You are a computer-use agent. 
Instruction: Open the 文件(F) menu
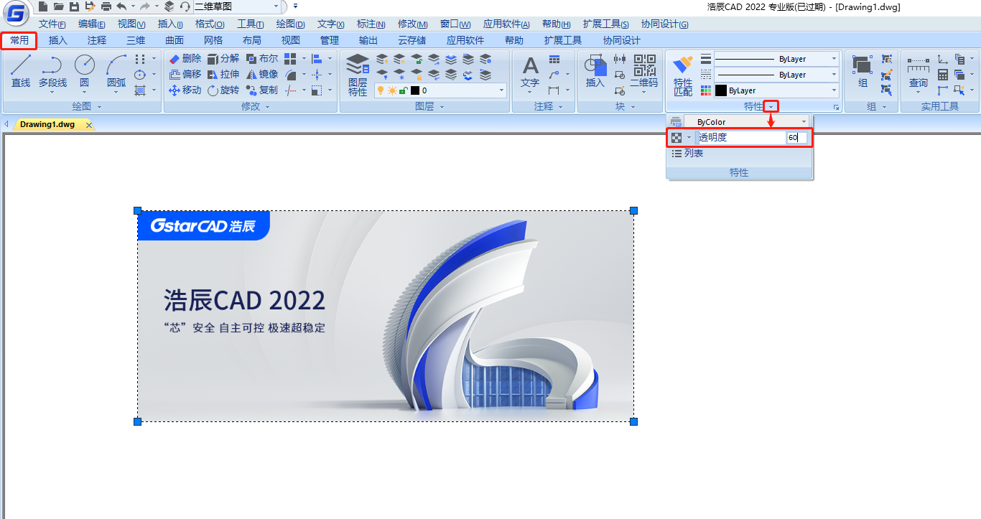(x=52, y=24)
